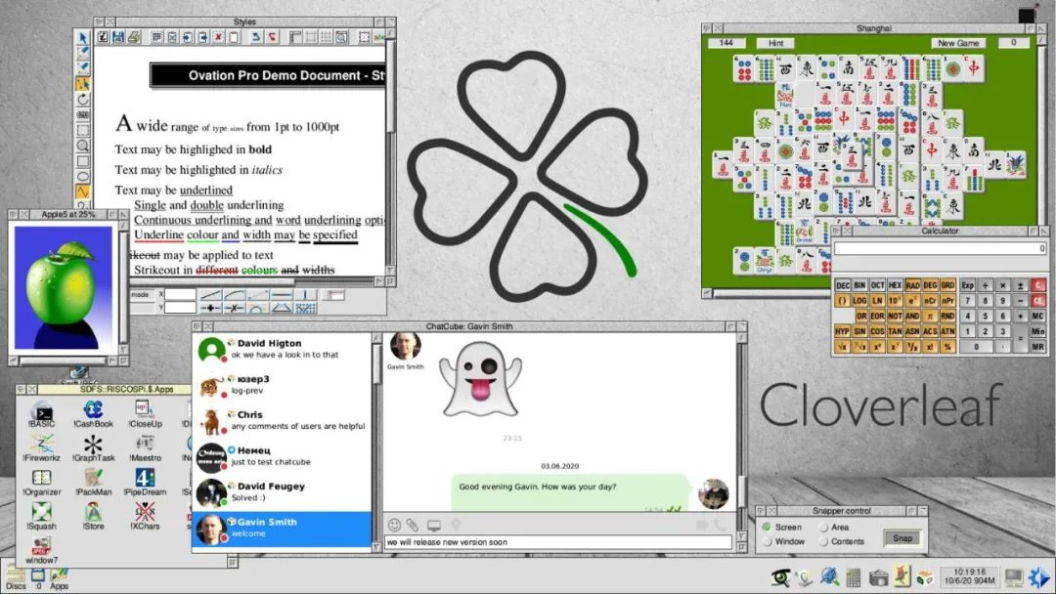This screenshot has height=594, width=1056.
Task: Click the red X delete icon in Styles toolbar
Action: [x=218, y=37]
